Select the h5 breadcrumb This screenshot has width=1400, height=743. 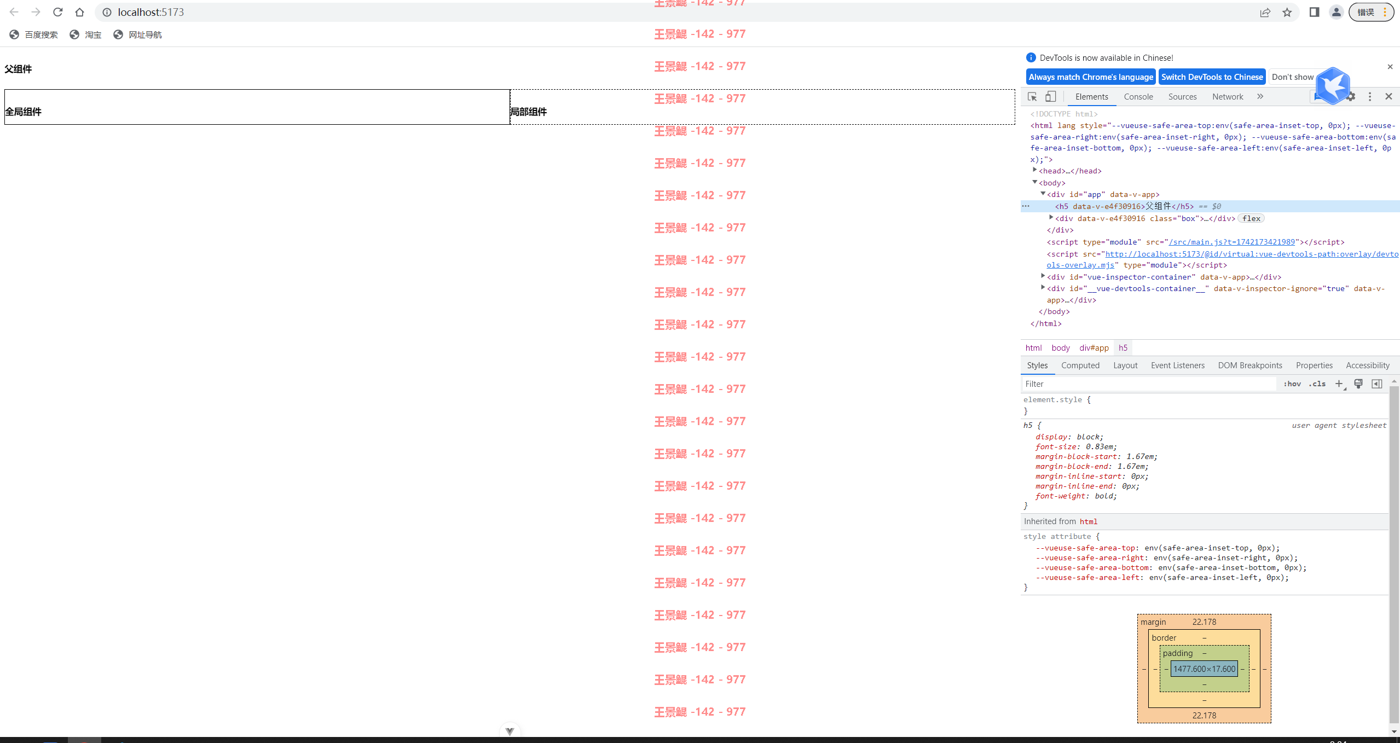(x=1123, y=348)
